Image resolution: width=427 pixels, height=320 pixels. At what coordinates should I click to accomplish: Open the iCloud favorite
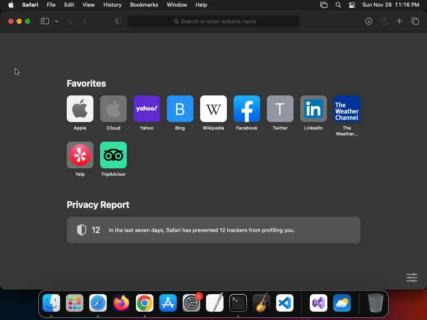pos(113,109)
